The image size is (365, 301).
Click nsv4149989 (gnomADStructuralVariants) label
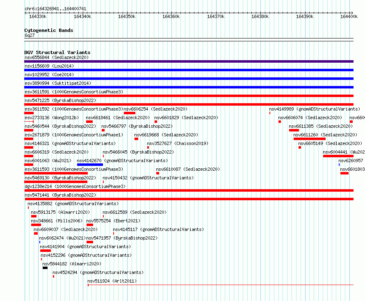[x=315, y=109]
